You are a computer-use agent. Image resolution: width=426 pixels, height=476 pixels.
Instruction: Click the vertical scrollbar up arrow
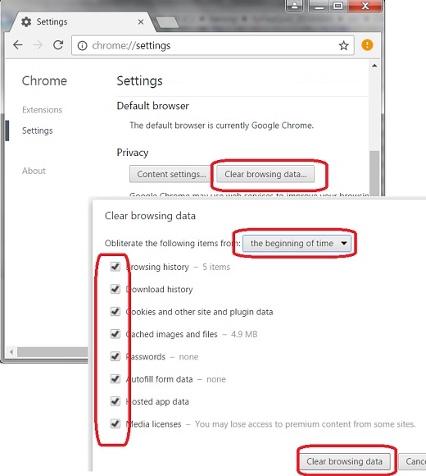tap(374, 66)
